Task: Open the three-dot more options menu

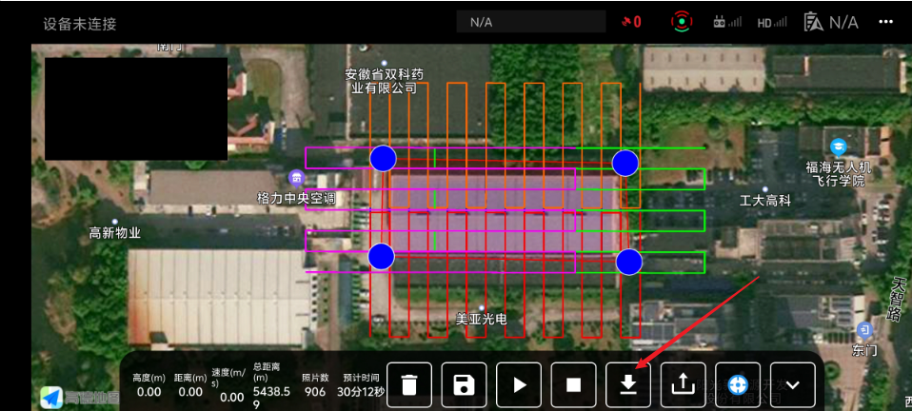Action: pos(886,22)
